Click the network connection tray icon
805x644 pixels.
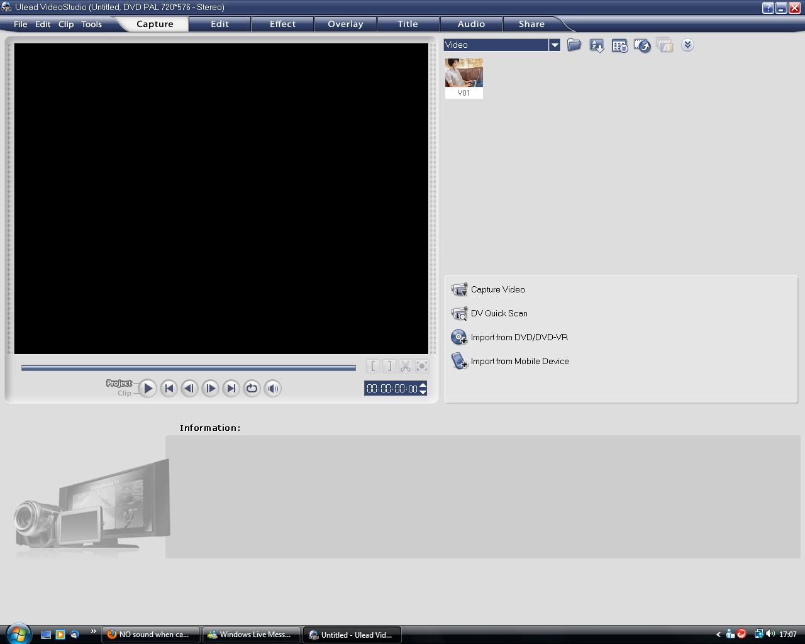(x=759, y=634)
